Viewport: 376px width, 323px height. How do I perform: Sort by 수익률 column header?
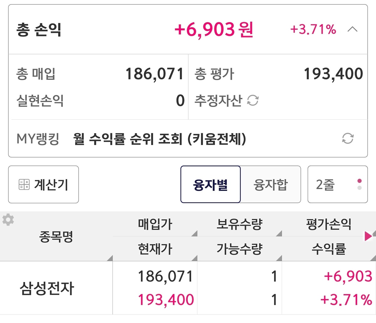(x=328, y=249)
